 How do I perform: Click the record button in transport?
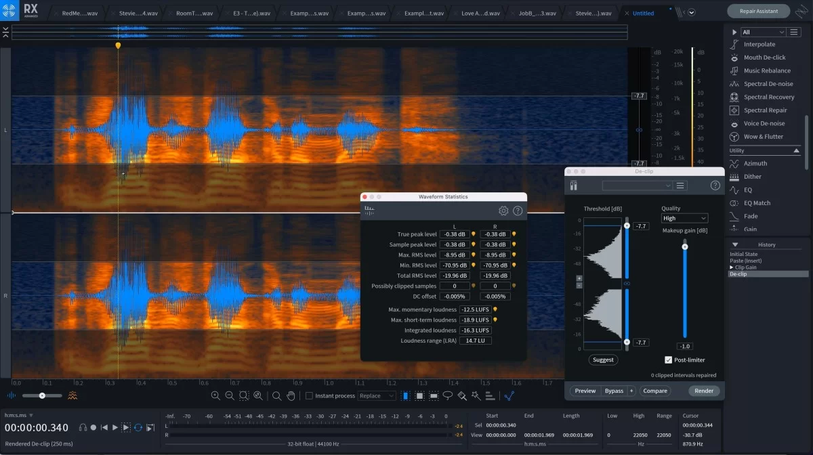click(93, 427)
